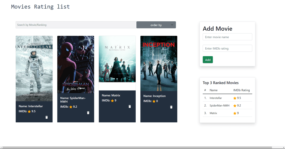Click the Matrix Resurrections poster

[x=117, y=59]
